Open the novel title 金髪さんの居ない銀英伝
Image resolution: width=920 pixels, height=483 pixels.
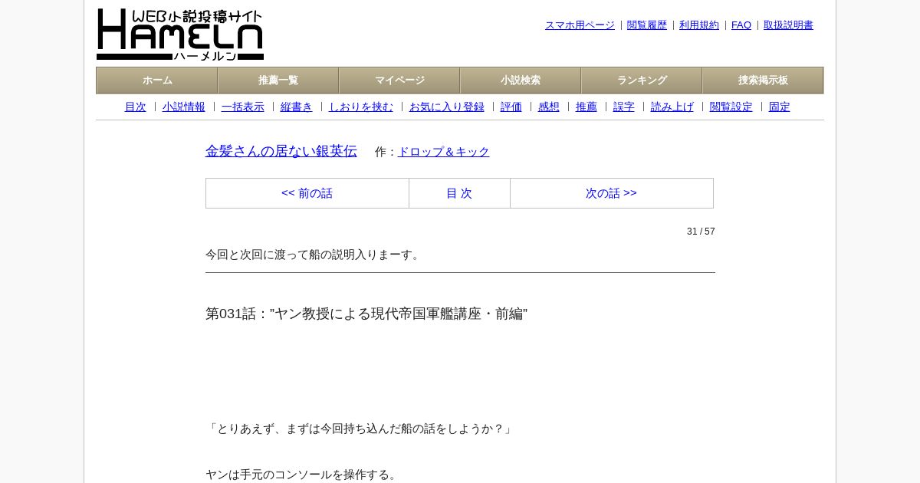coord(281,151)
